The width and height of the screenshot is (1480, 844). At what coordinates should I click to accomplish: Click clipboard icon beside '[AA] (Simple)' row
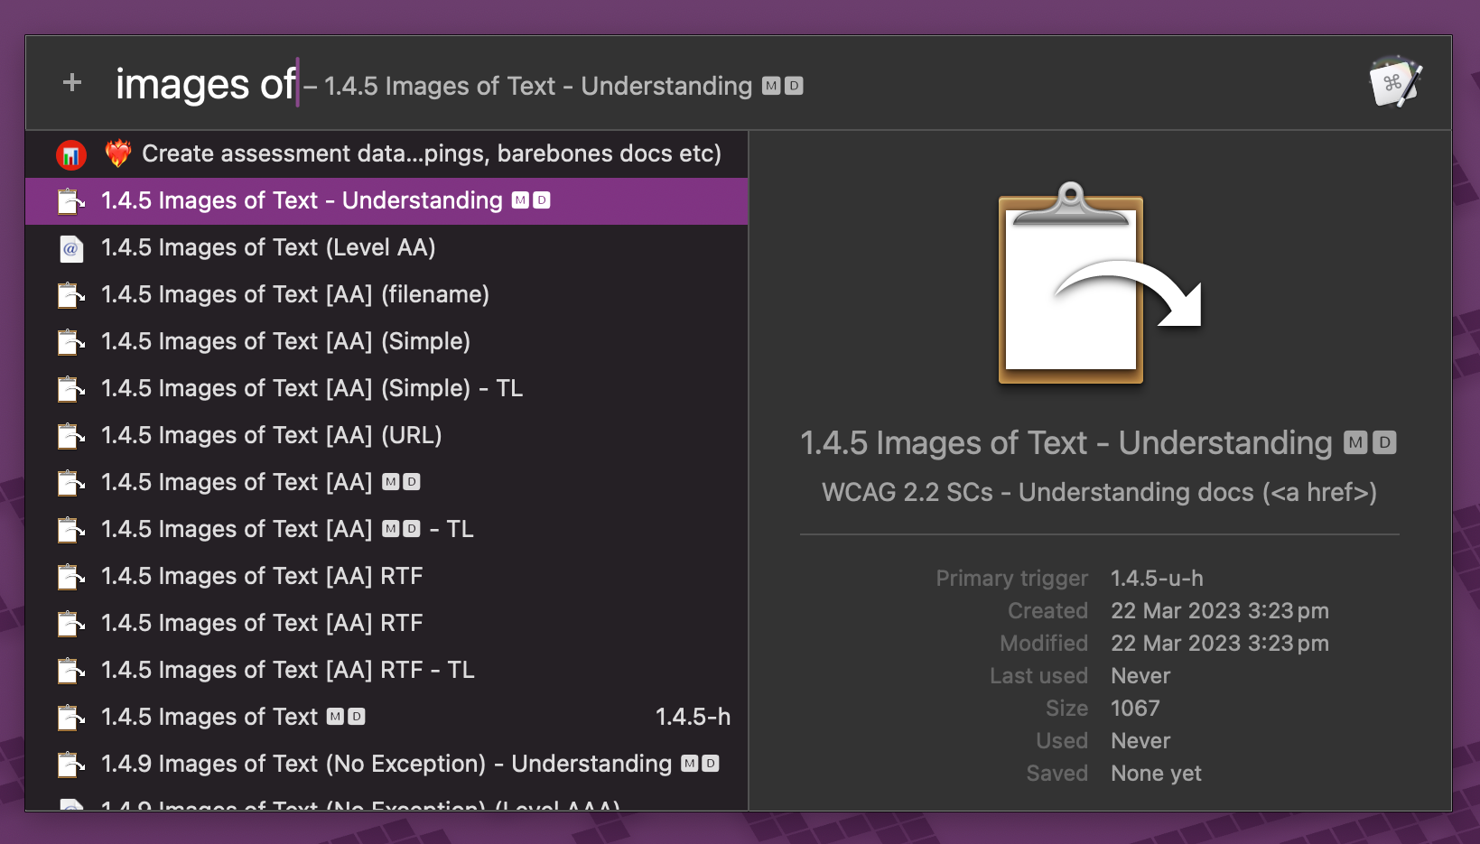click(x=71, y=342)
